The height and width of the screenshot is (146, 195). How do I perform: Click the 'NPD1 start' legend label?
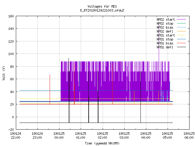pyautogui.click(x=166, y=35)
